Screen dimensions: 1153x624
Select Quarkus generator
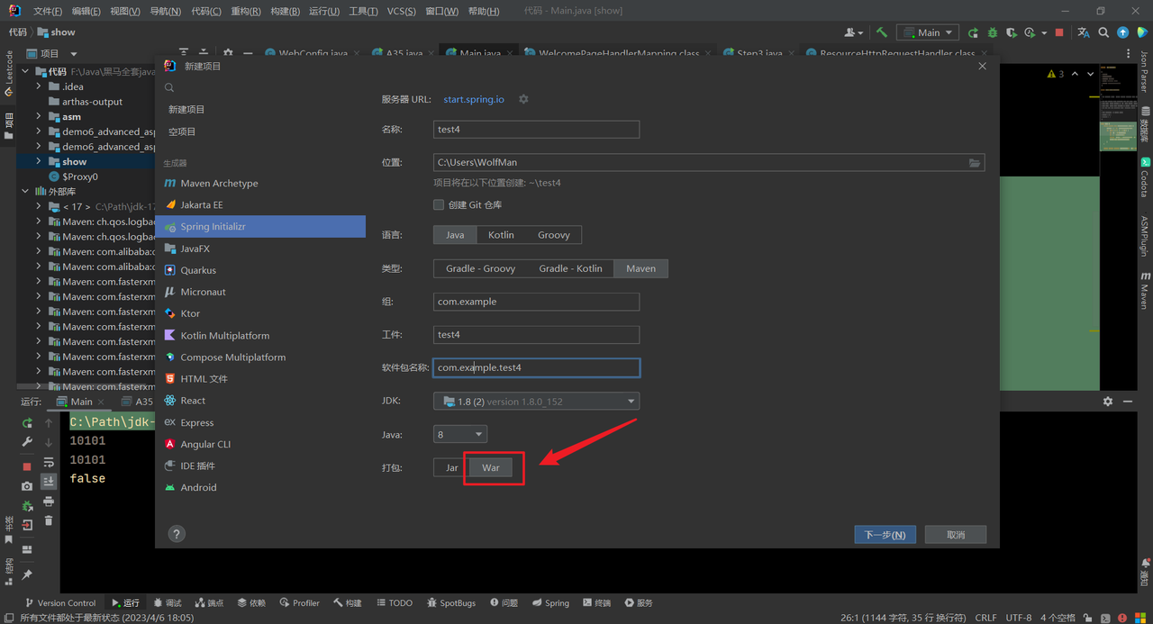point(260,270)
